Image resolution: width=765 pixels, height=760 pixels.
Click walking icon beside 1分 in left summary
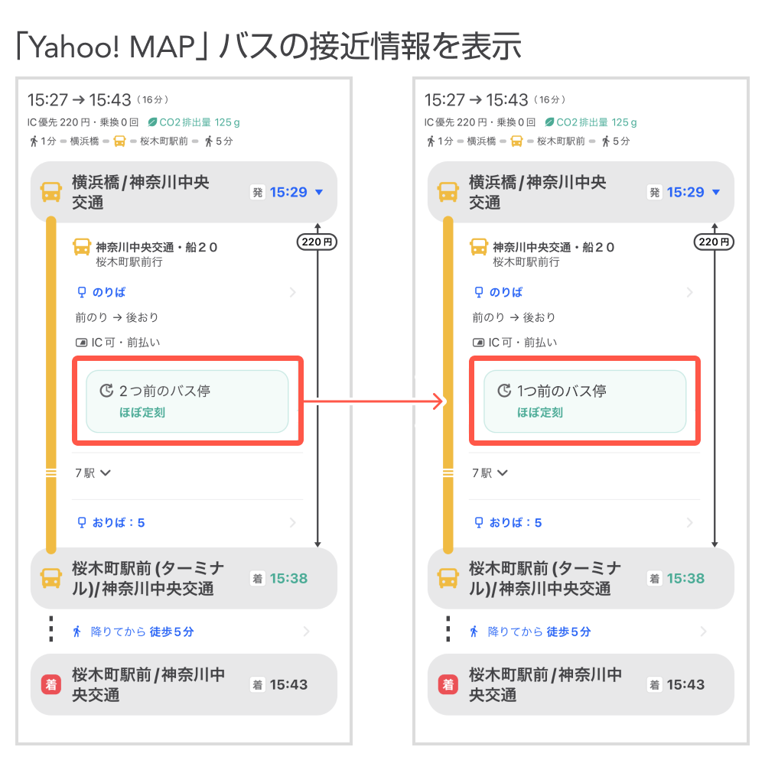pos(34,141)
